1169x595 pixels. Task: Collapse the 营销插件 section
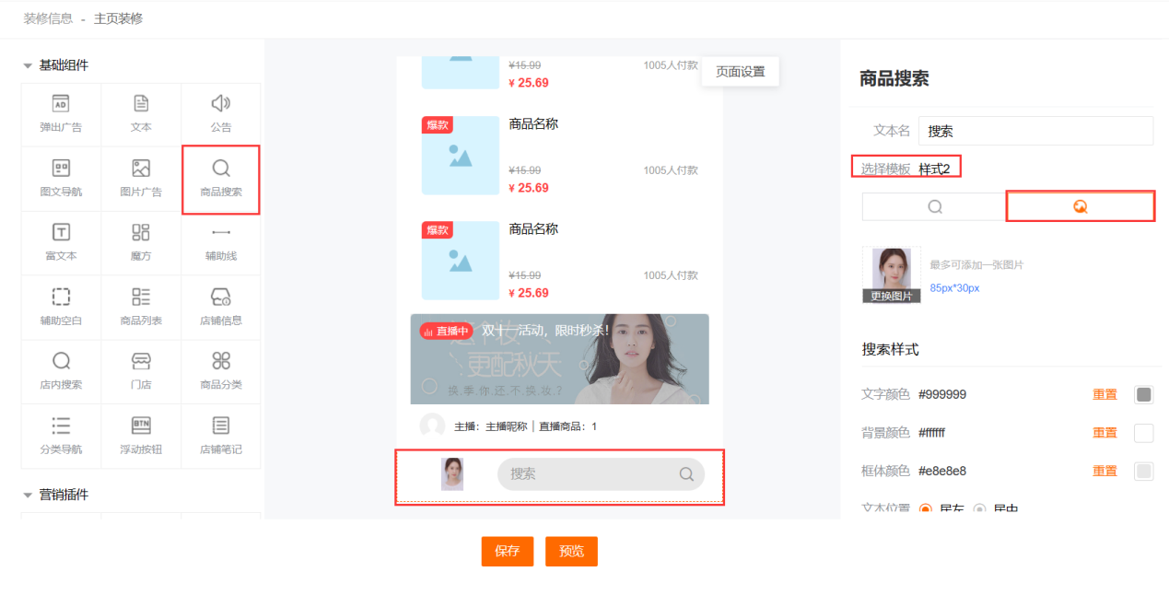point(28,496)
